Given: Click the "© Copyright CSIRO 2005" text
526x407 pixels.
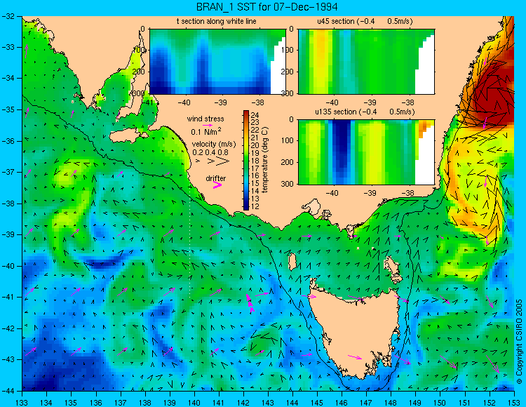Looking at the screenshot, I should pyautogui.click(x=519, y=342).
